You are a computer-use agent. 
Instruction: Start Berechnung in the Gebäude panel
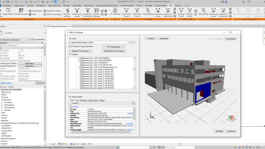77,13
